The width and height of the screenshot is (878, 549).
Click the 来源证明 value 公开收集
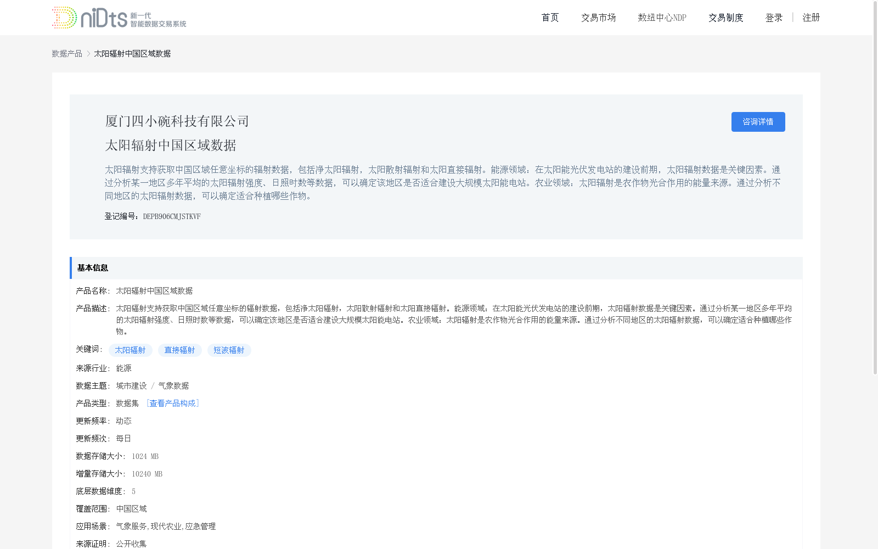click(x=131, y=544)
